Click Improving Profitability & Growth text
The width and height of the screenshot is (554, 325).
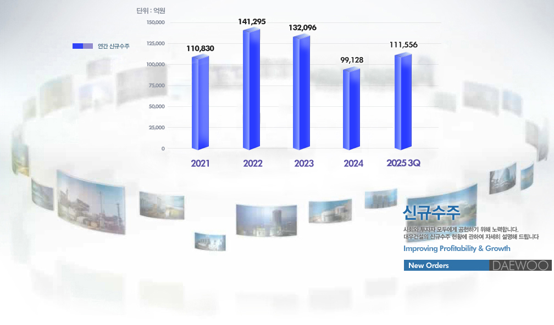tap(457, 248)
